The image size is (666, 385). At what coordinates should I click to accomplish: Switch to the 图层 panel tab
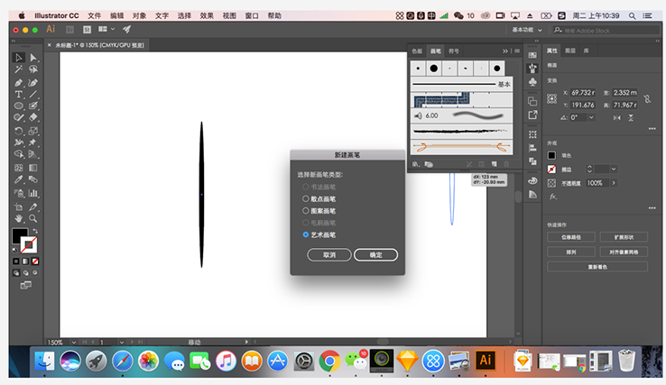[570, 51]
